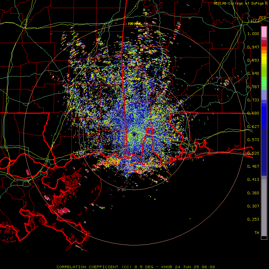The image size is (269, 269).
Task: Click the 0.627 color scale value
Action: 253,127
